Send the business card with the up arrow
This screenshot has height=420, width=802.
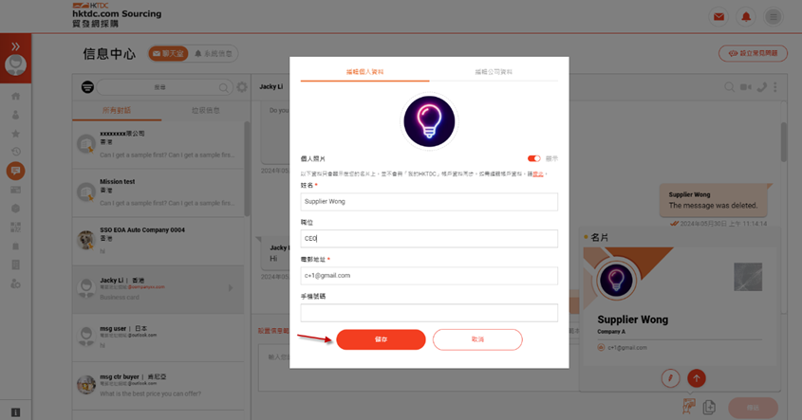tap(696, 378)
